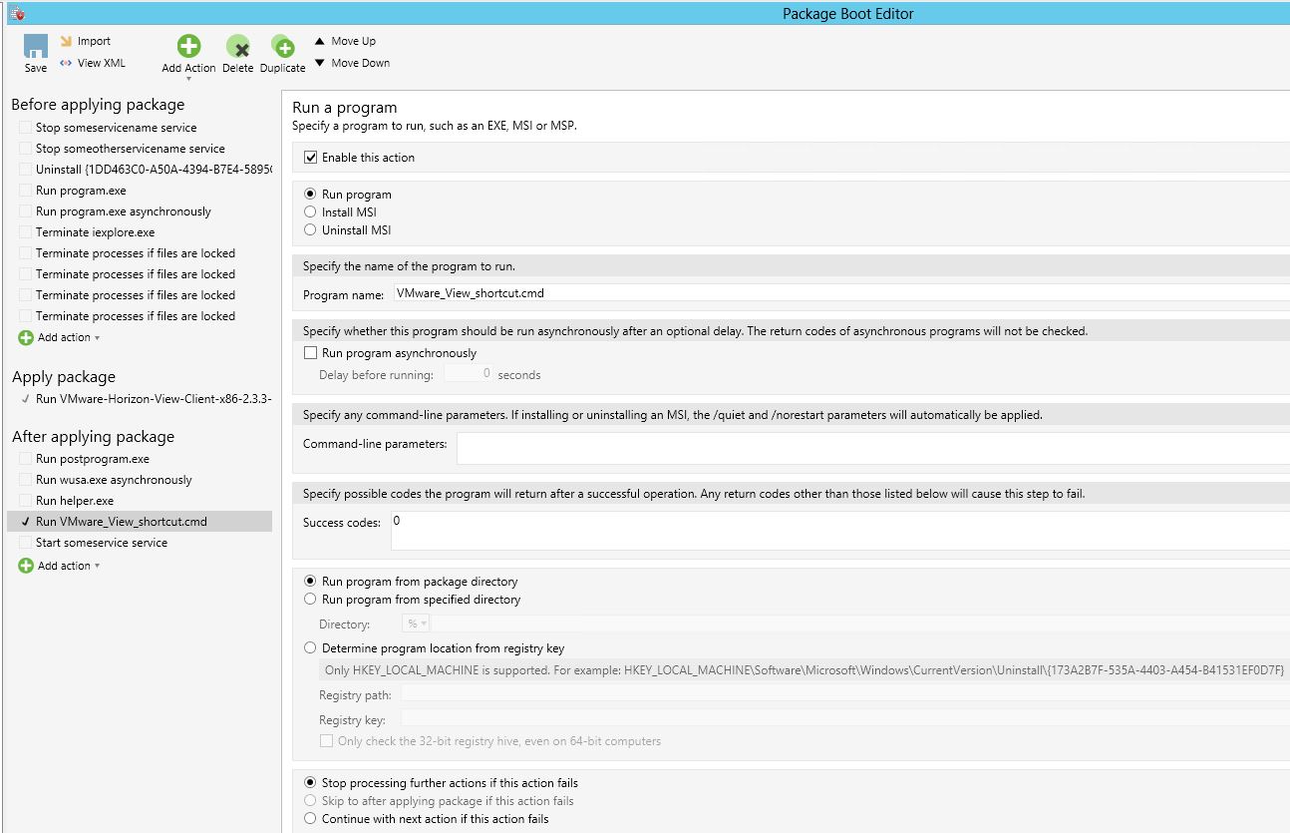Select Run VMware-Horizon-View-Client action
Image resolution: width=1290 pixels, height=833 pixels.
pos(154,398)
